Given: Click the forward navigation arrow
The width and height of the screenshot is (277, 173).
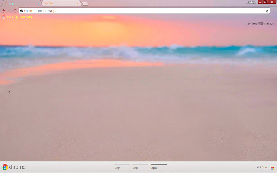Looking at the screenshot, I should click(10, 11).
